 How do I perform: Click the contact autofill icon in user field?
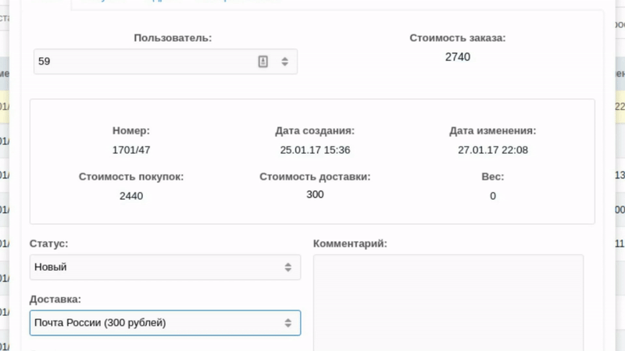[263, 62]
